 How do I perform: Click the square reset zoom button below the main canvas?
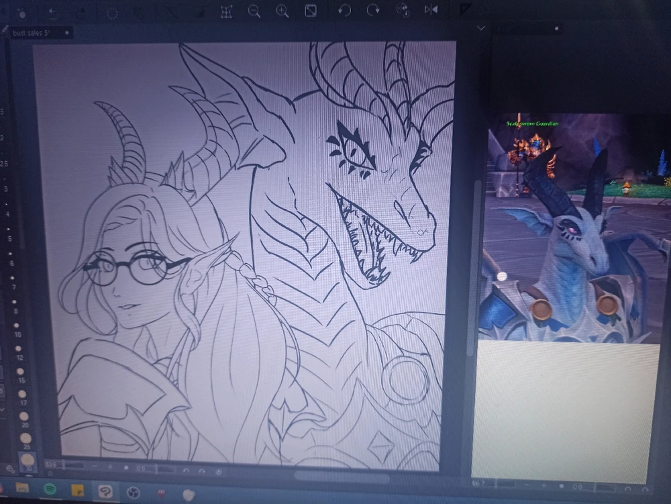[x=126, y=468]
